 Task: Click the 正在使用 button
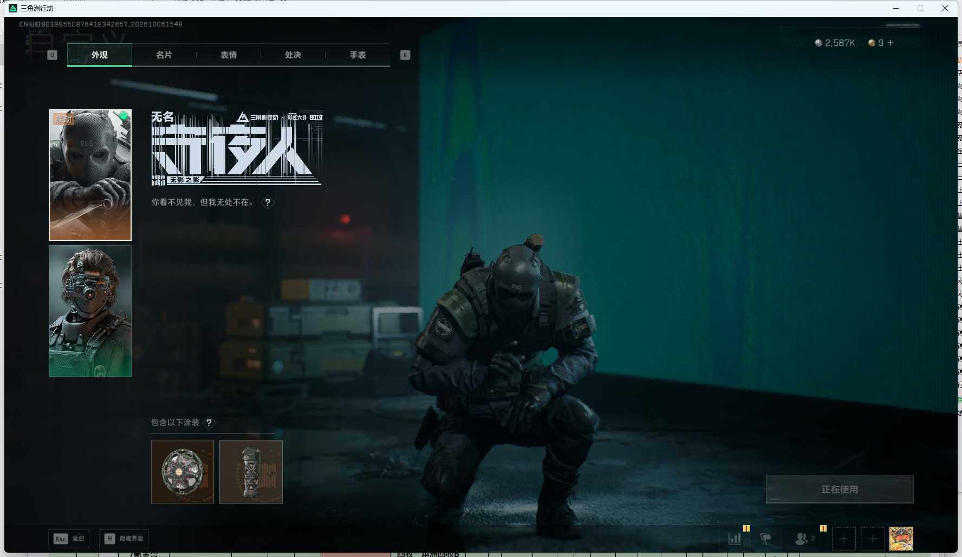coord(840,489)
